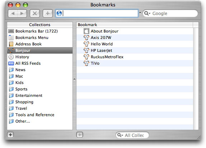Click the Bonjour icon beside Axis 207W
This screenshot has height=148, width=206.
click(86, 38)
